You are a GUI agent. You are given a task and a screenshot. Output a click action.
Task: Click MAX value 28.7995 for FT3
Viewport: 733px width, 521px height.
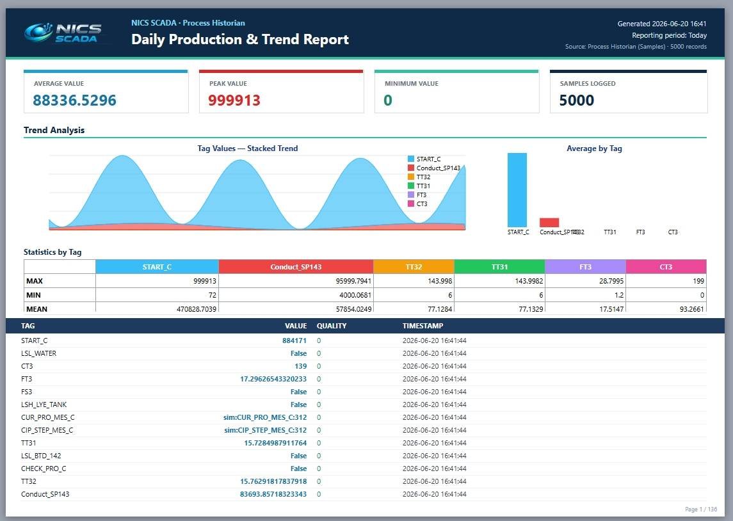click(x=585, y=281)
